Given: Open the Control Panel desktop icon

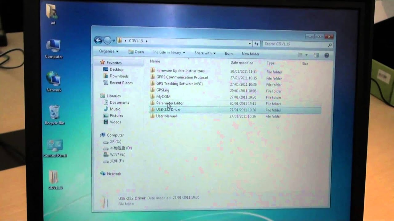Looking at the screenshot, I should (55, 148).
